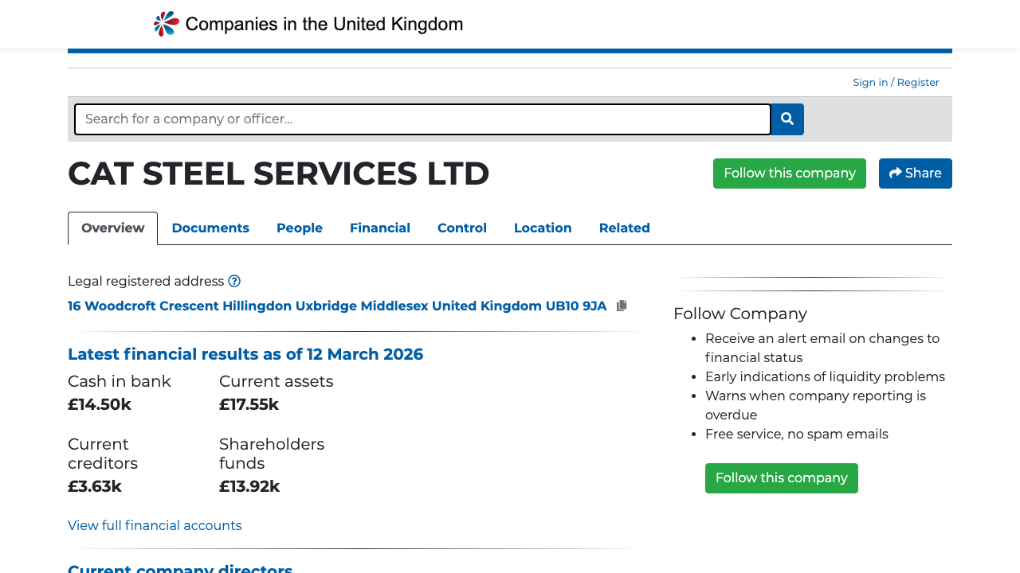
Task: Click the Companies in the United Kingdom logo
Action: (x=308, y=23)
